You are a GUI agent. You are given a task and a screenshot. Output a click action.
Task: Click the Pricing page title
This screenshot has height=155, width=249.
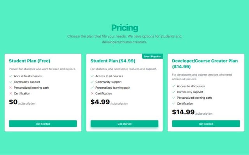(124, 28)
